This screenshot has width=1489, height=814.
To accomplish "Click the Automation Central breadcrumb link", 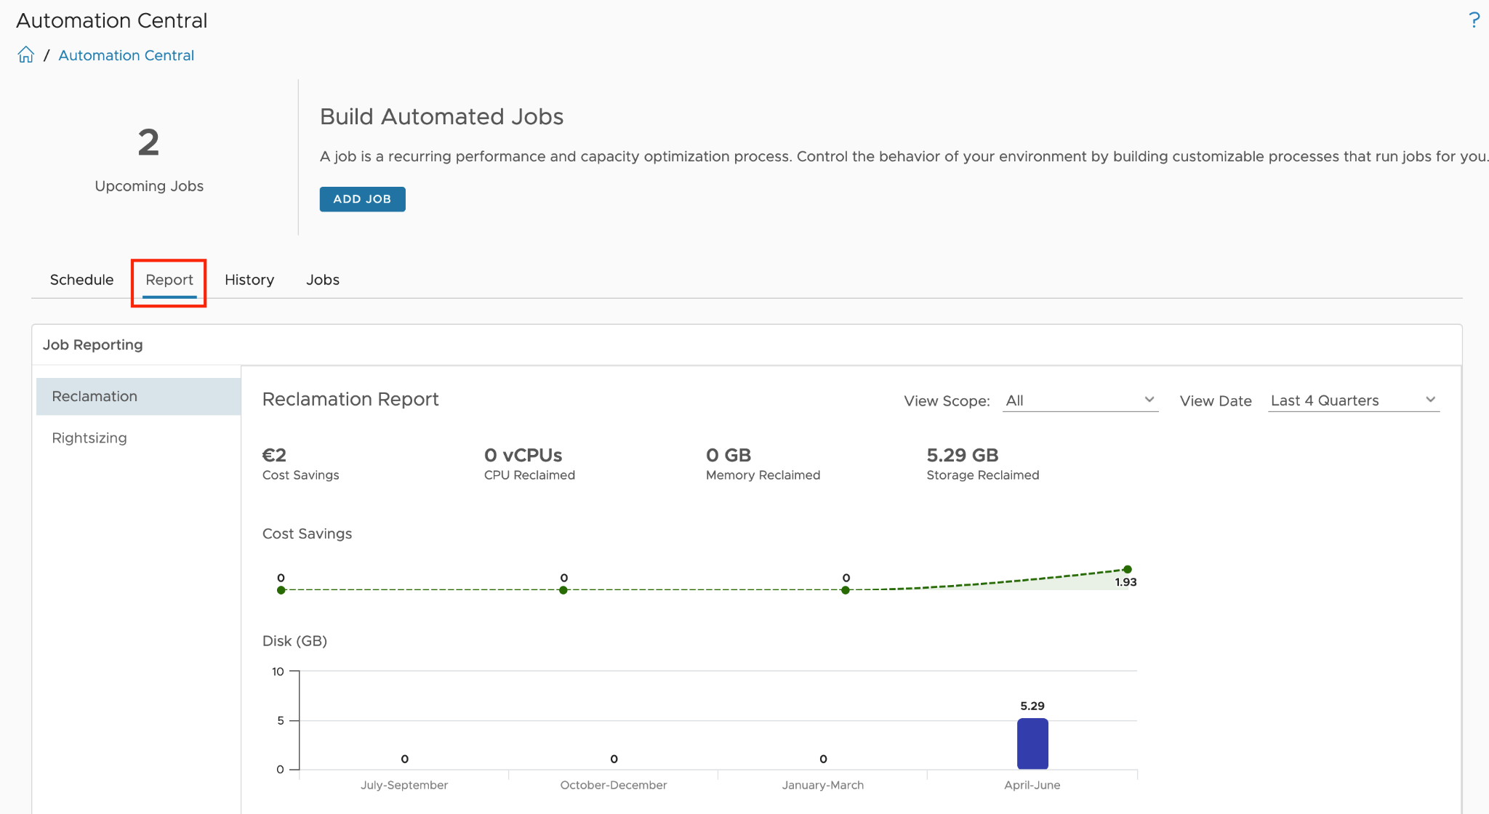I will (126, 55).
